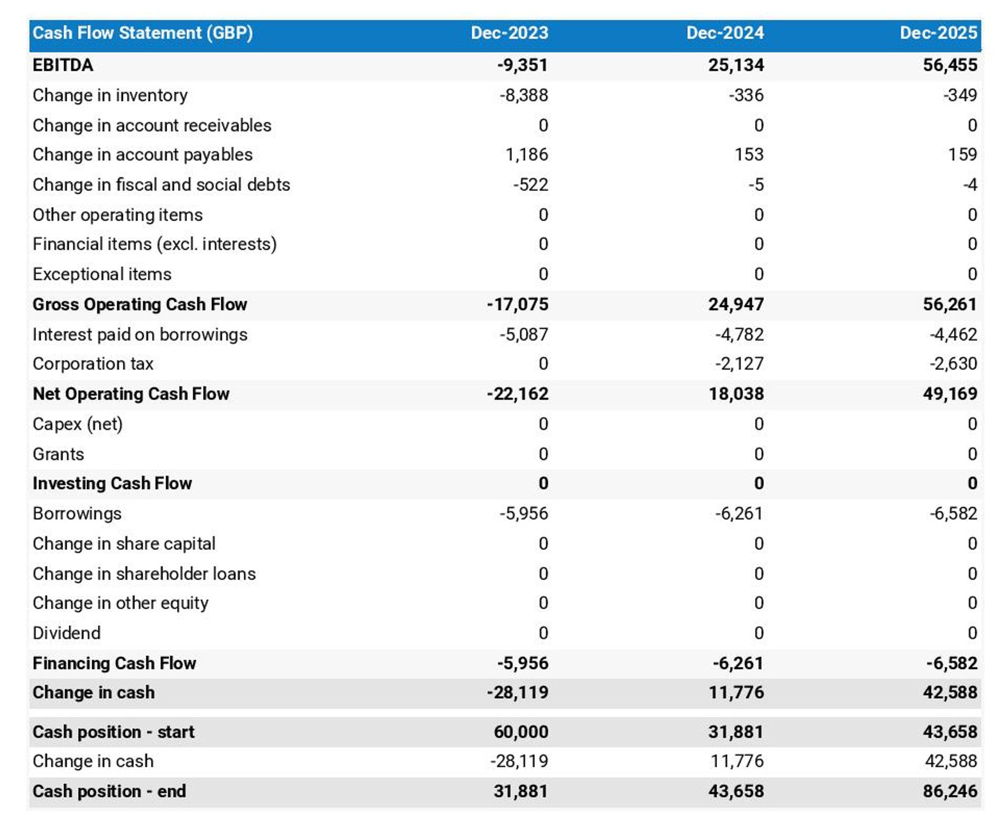Select the Investing Cash Flow row
Image resolution: width=1006 pixels, height=818 pixels.
[112, 483]
